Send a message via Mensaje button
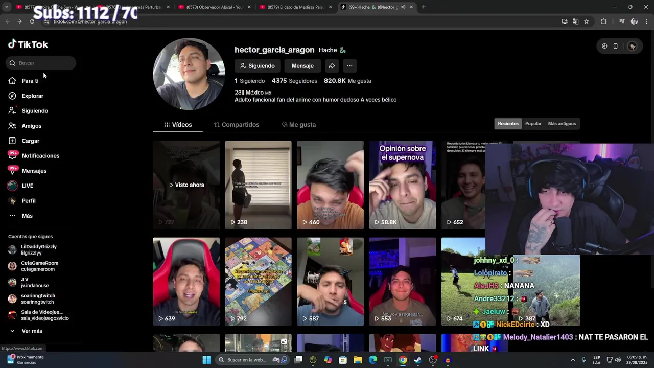The height and width of the screenshot is (368, 654). coord(302,66)
